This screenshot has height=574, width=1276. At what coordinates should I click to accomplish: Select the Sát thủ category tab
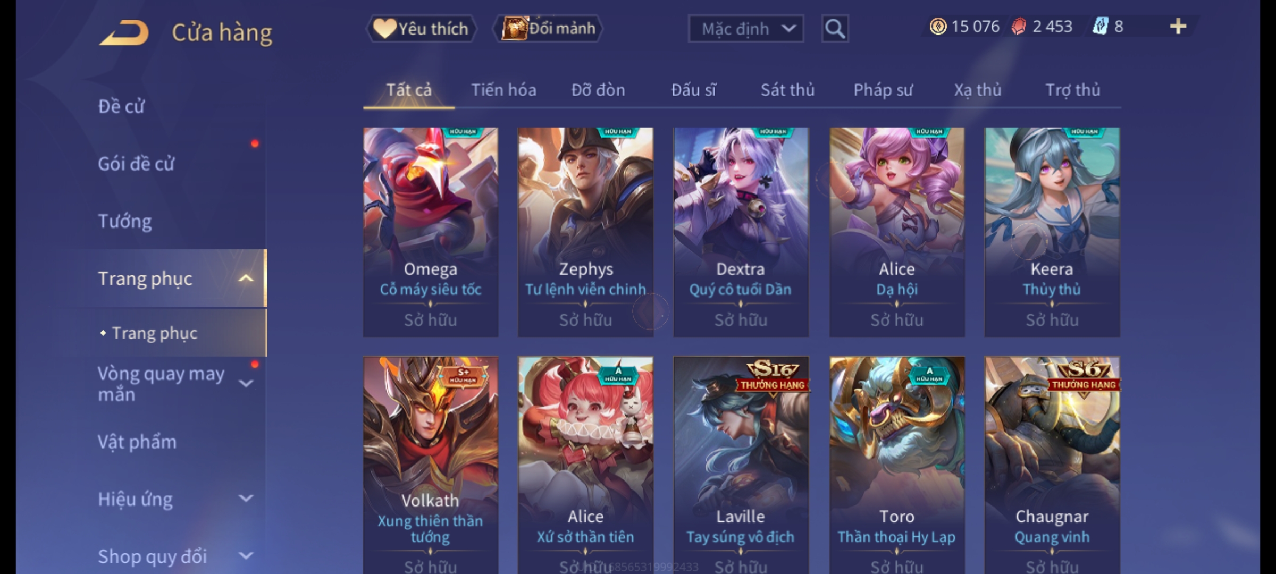787,90
